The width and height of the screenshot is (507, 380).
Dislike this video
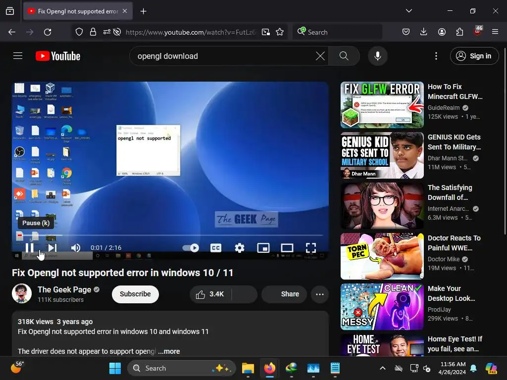pos(244,294)
